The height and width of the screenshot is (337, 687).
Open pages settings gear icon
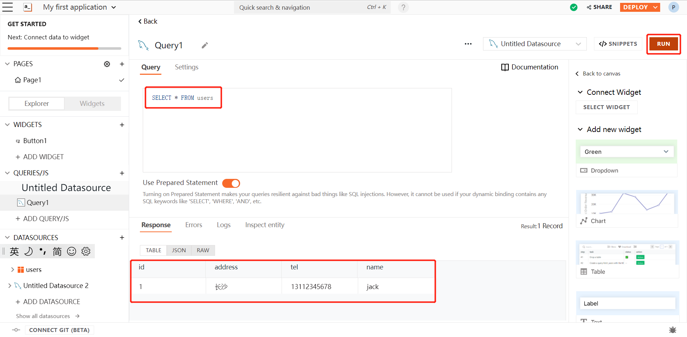click(x=107, y=64)
